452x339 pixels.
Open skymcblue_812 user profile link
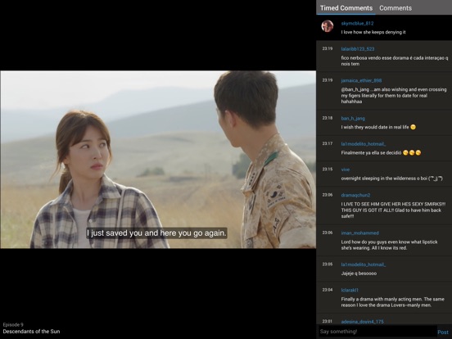coord(357,24)
